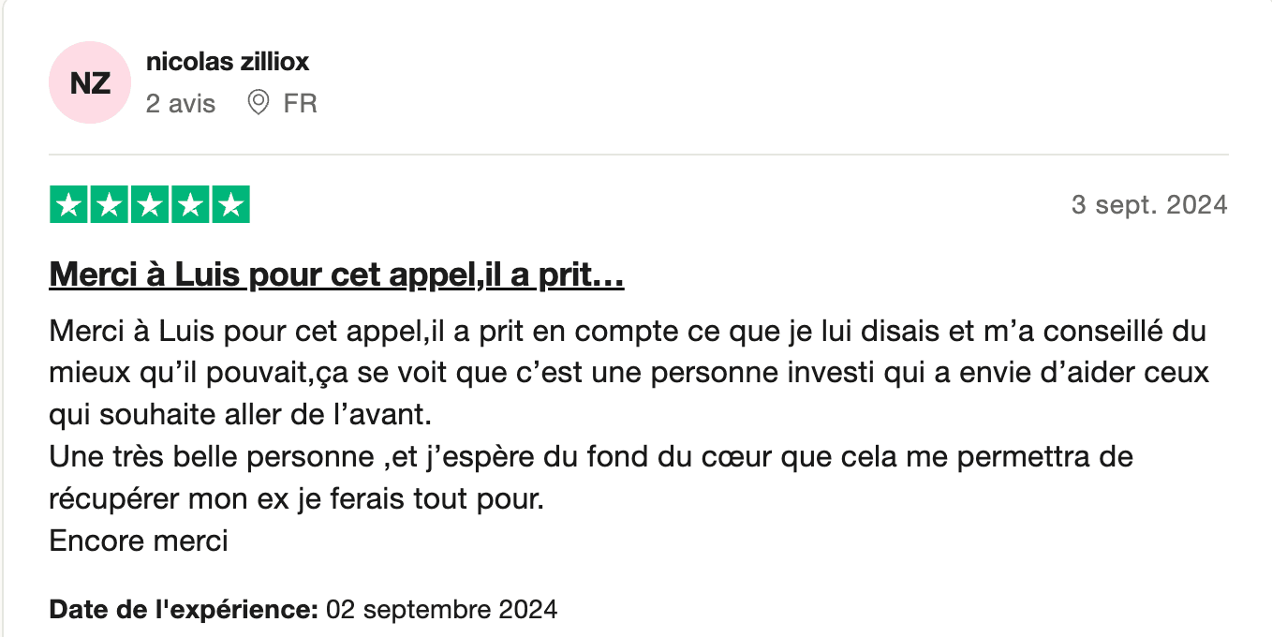Click the fifth green rating star
This screenshot has height=637, width=1272.
point(229,205)
